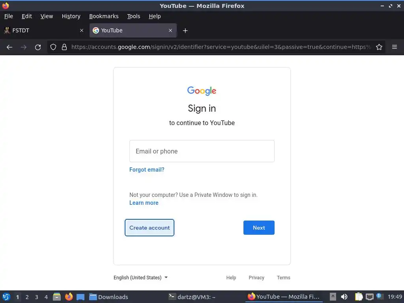Click the blue Next button
Image resolution: width=404 pixels, height=303 pixels.
259,228
